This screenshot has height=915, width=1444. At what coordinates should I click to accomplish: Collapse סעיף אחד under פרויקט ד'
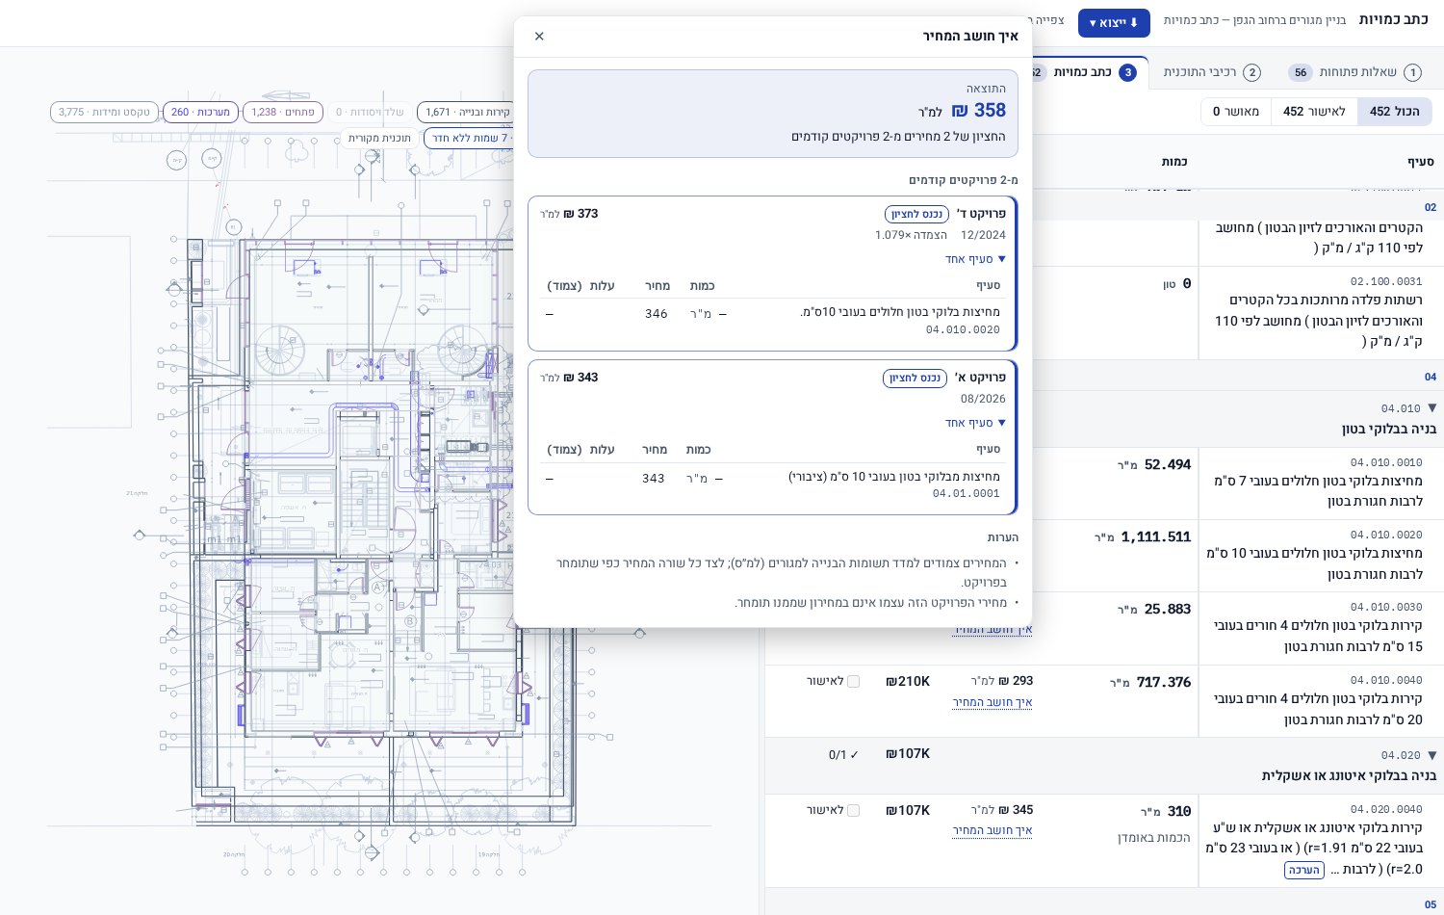coord(975,259)
